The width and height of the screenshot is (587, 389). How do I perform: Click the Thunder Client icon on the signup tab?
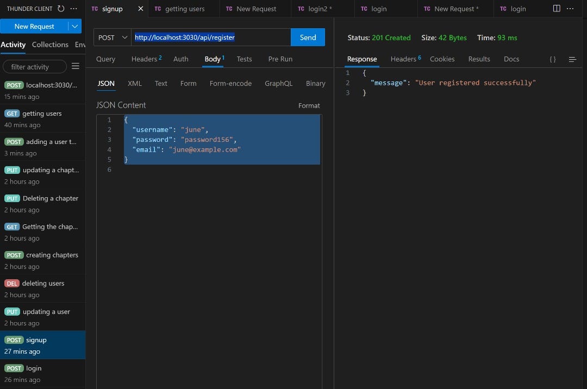pos(96,9)
